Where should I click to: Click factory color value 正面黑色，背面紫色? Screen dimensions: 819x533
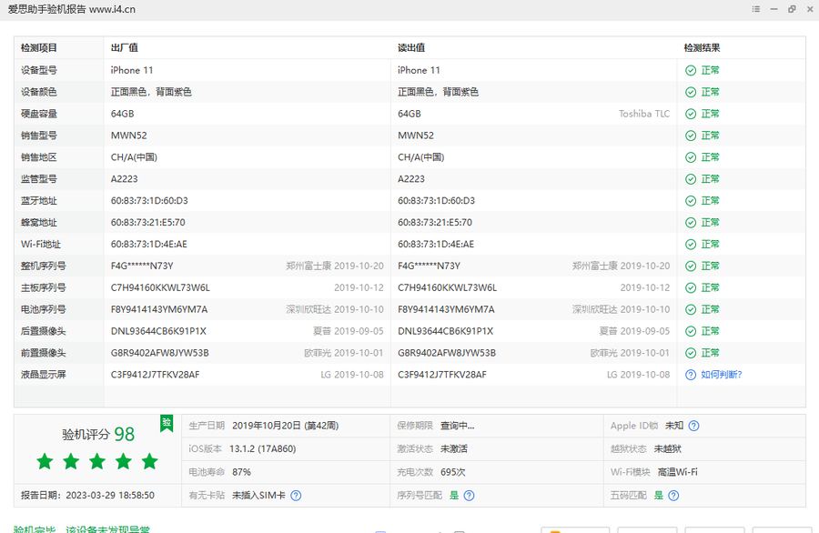151,93
